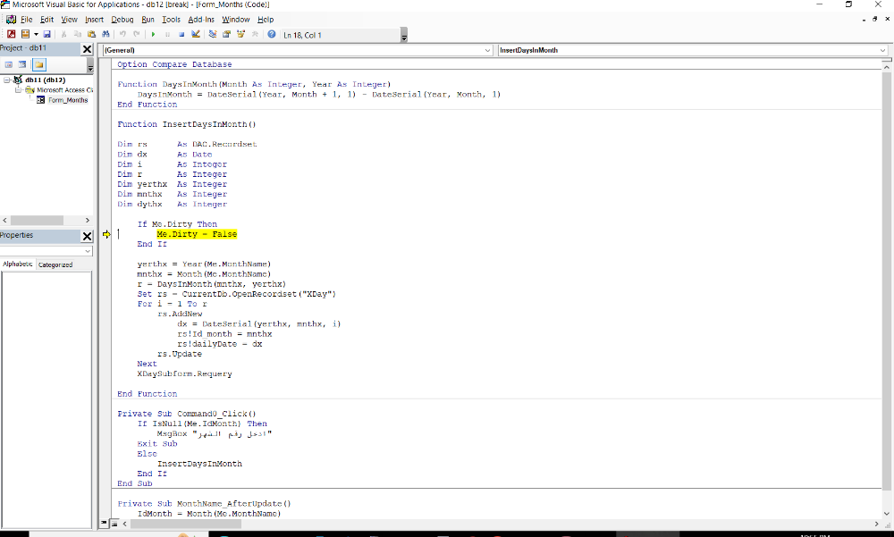The image size is (894, 537).
Task: Click the Reset (stop) toolbar icon
Action: pos(181,35)
